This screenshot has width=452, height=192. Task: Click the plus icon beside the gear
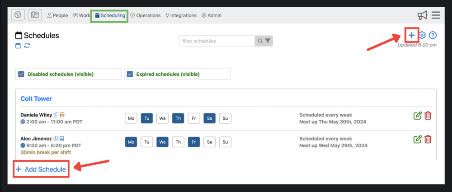pyautogui.click(x=411, y=35)
